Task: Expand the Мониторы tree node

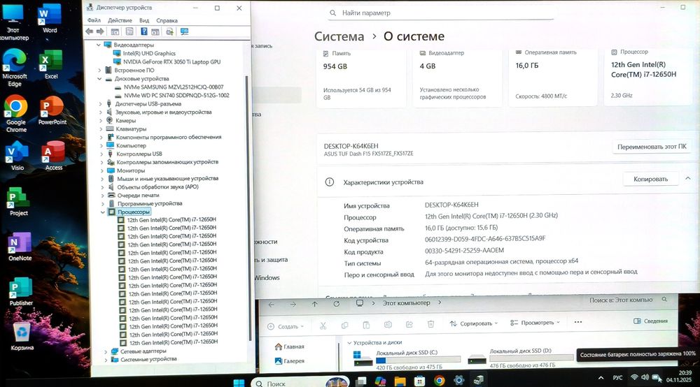Action: (101, 170)
